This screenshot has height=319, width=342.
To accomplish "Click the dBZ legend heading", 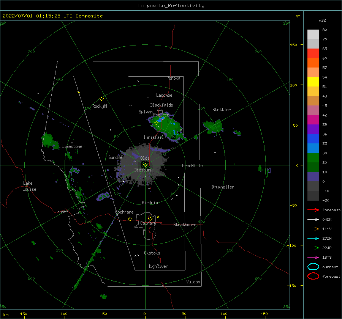I will point(322,20).
